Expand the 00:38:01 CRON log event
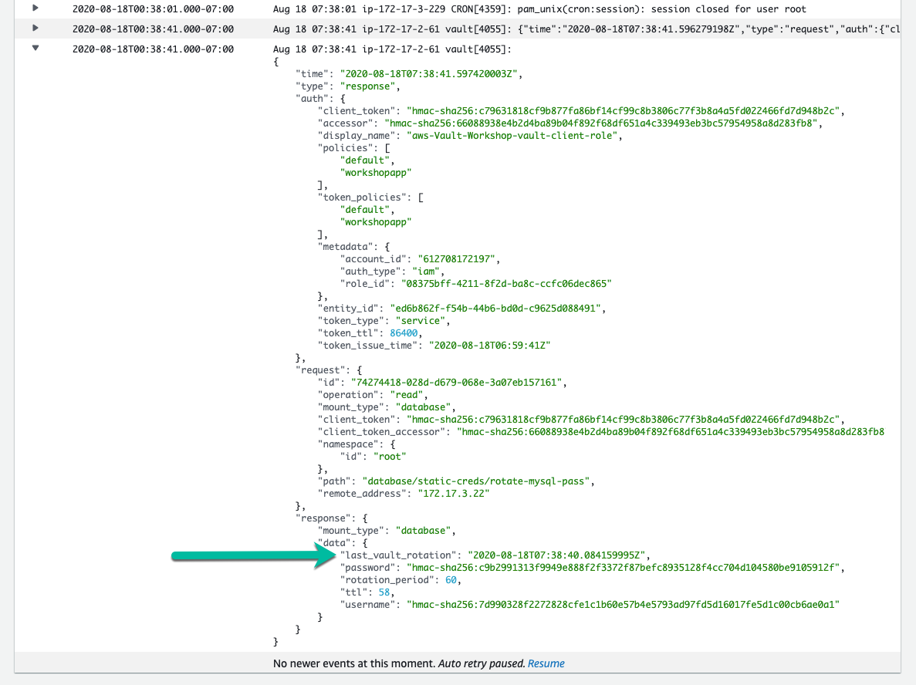This screenshot has height=685, width=916. (35, 8)
